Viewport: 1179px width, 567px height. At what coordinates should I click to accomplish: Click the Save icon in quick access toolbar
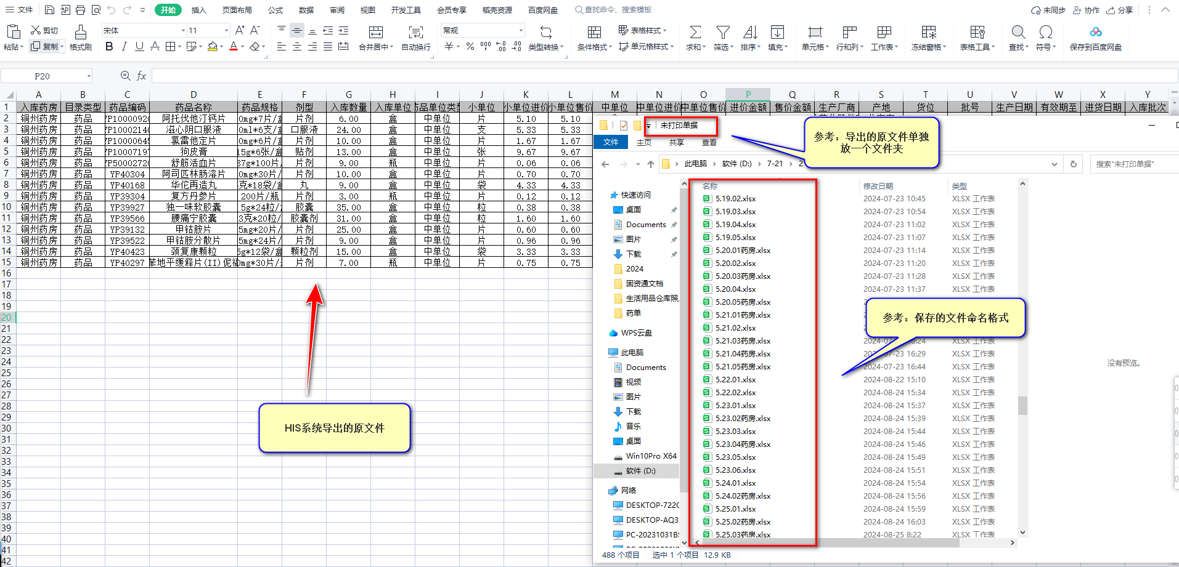(x=50, y=10)
